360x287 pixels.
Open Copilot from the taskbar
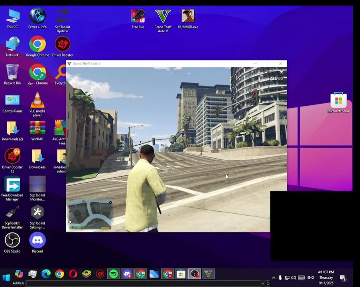tap(19, 274)
